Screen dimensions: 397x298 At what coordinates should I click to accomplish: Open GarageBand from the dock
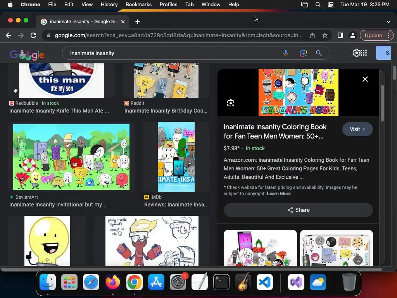243,282
